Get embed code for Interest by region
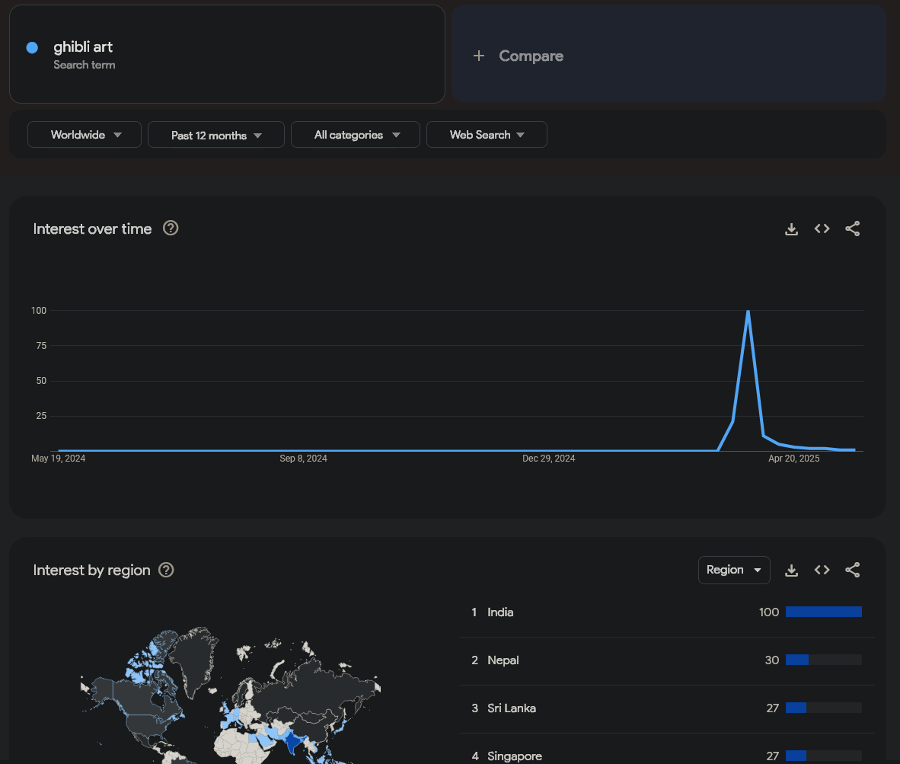Image resolution: width=900 pixels, height=764 pixels. pyautogui.click(x=822, y=570)
